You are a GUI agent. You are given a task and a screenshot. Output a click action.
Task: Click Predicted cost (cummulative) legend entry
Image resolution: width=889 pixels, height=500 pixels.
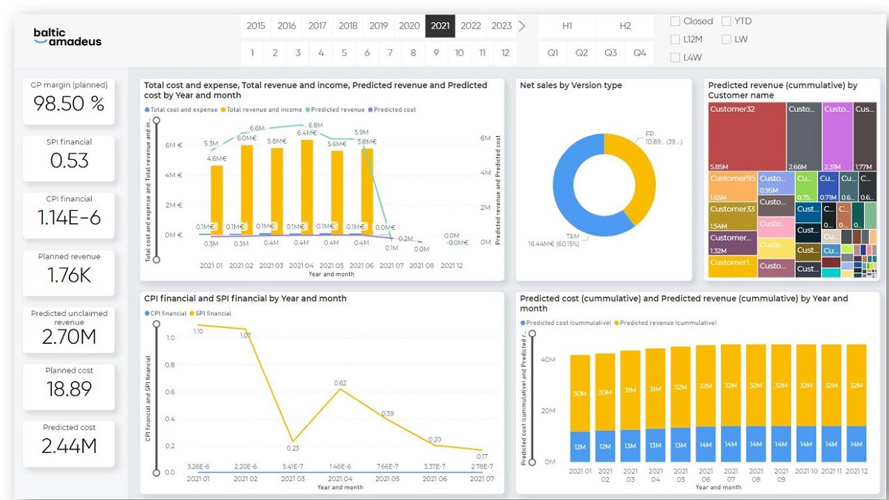click(x=566, y=323)
